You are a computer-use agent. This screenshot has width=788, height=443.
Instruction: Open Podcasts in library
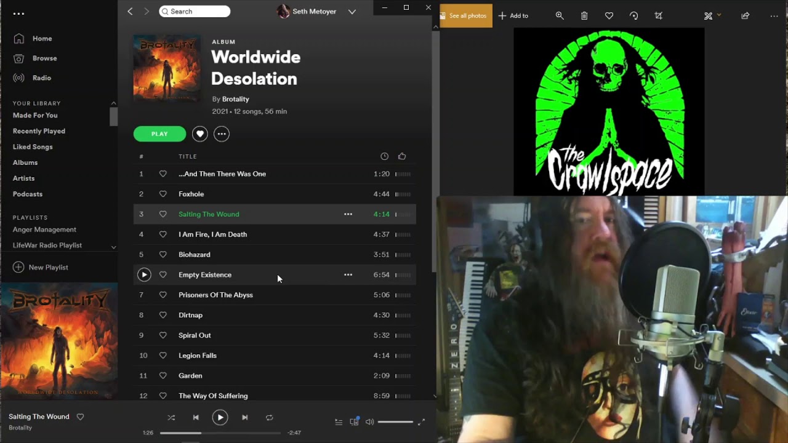(28, 194)
